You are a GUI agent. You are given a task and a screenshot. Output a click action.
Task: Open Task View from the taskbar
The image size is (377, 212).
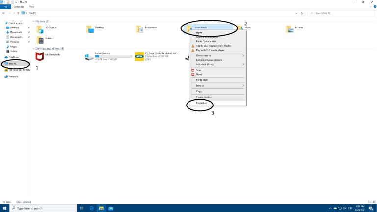(x=81, y=208)
